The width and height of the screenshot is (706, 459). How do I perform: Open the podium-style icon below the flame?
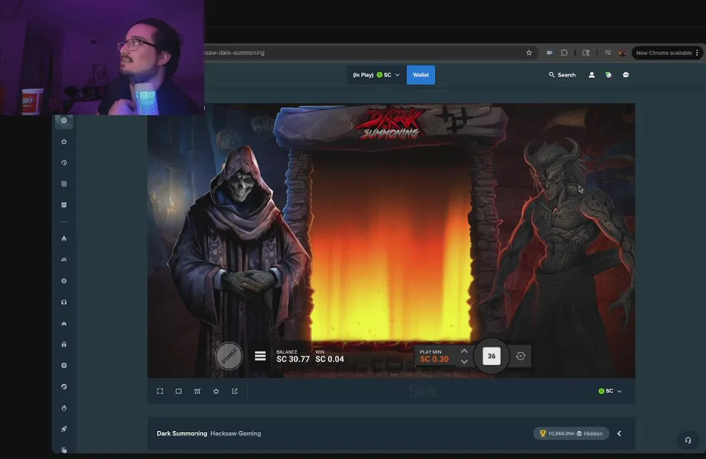(64, 259)
